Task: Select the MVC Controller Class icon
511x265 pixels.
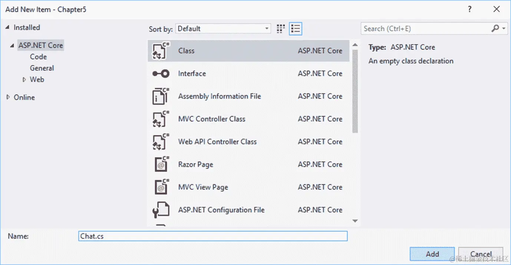Action: (161, 119)
